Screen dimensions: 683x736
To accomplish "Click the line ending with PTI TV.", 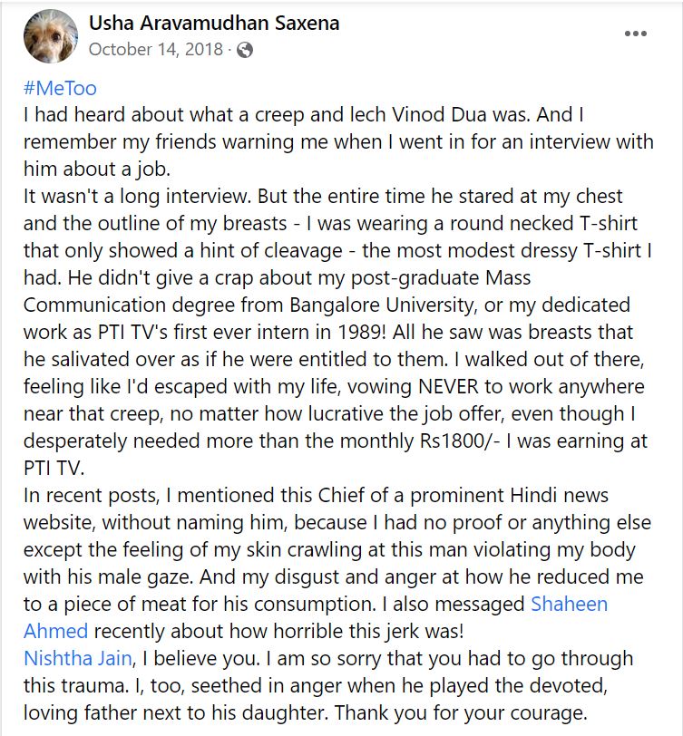I will coord(54,469).
